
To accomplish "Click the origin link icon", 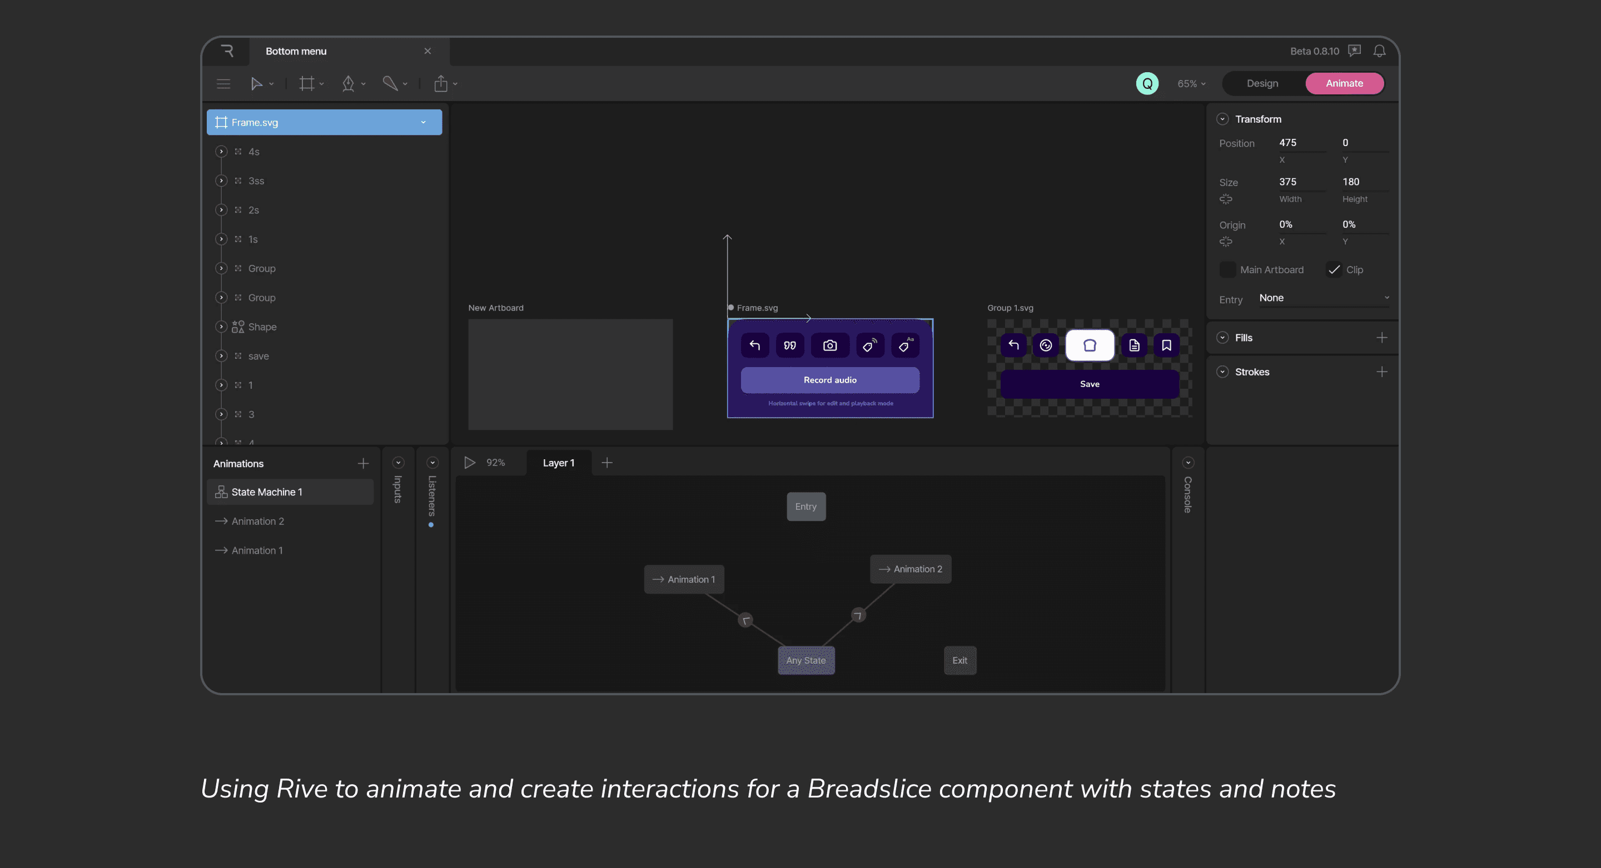I will coord(1226,242).
